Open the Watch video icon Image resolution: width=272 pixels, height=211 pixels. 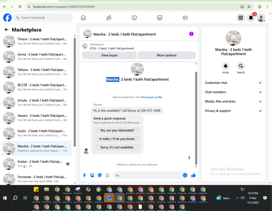(x=134, y=18)
